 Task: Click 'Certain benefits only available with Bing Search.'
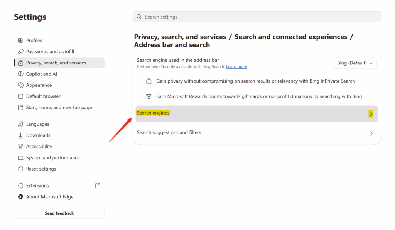pyautogui.click(x=181, y=66)
